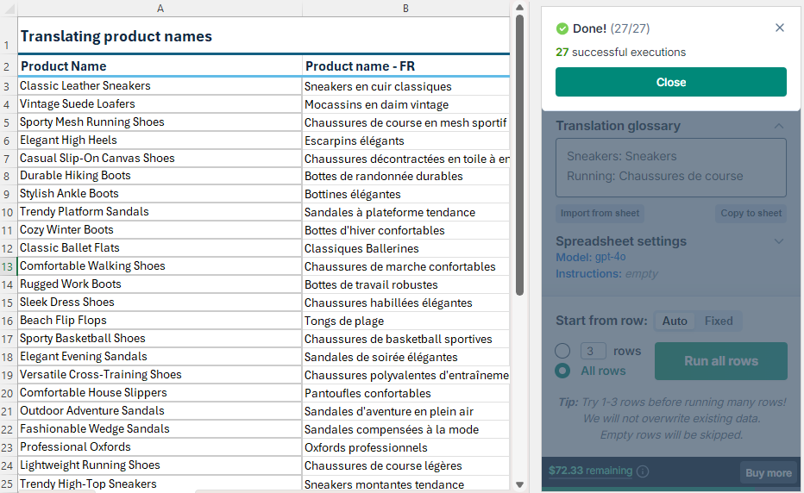Select column A header

[160, 9]
